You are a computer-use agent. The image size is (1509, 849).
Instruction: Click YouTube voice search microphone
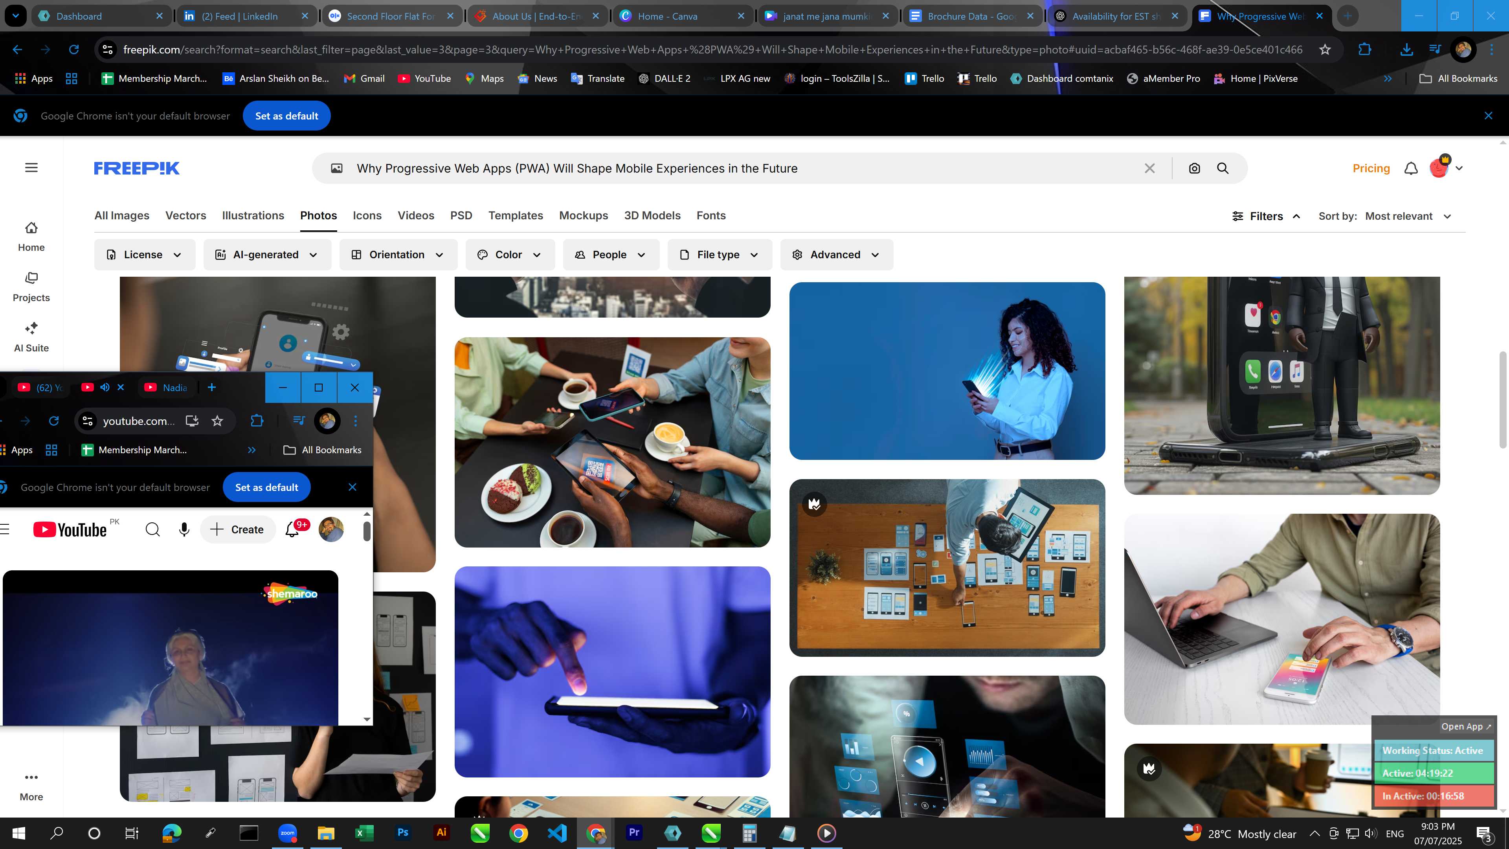tap(184, 529)
